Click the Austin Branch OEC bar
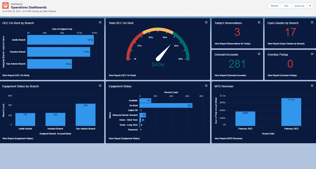This screenshot has height=169, width=316. [x=60, y=40]
